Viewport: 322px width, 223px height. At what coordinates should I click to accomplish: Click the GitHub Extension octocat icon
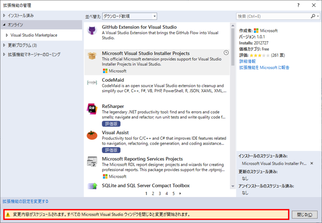[92, 30]
